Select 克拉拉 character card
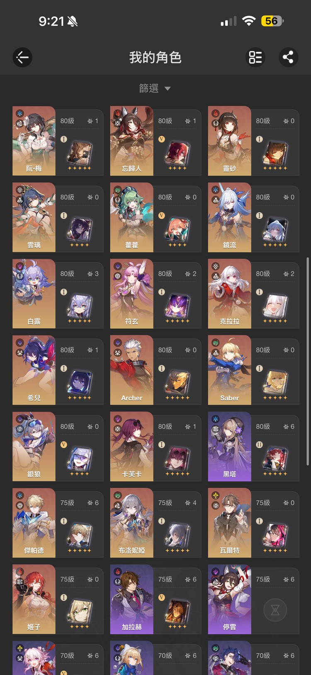Screen dimensions: 311x675 253,293
